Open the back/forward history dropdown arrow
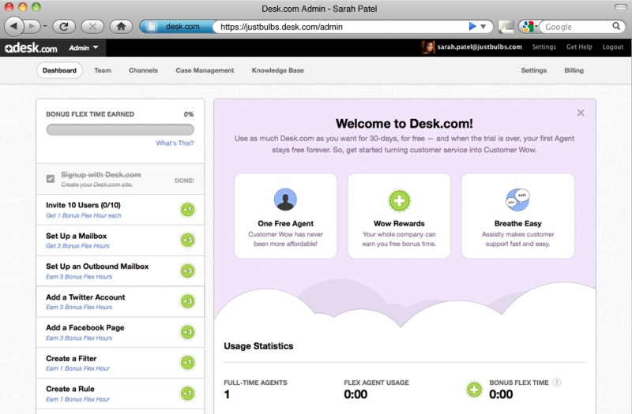632x414 pixels. [45, 27]
